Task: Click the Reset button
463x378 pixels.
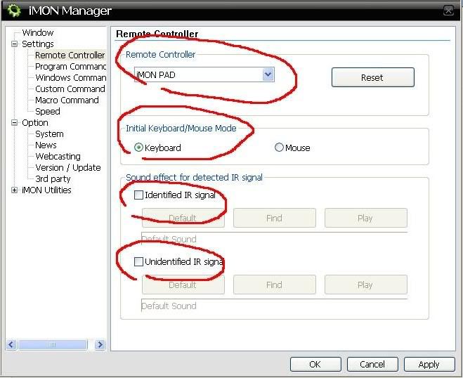Action: (x=372, y=77)
